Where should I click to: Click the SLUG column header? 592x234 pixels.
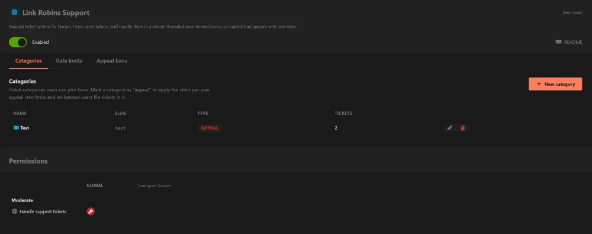[120, 113]
